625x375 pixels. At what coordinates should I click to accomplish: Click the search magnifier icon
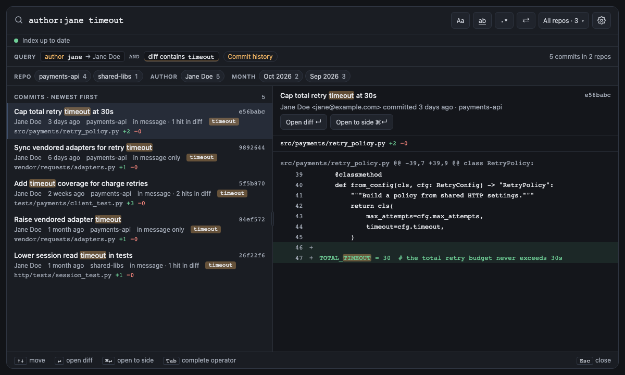point(19,20)
